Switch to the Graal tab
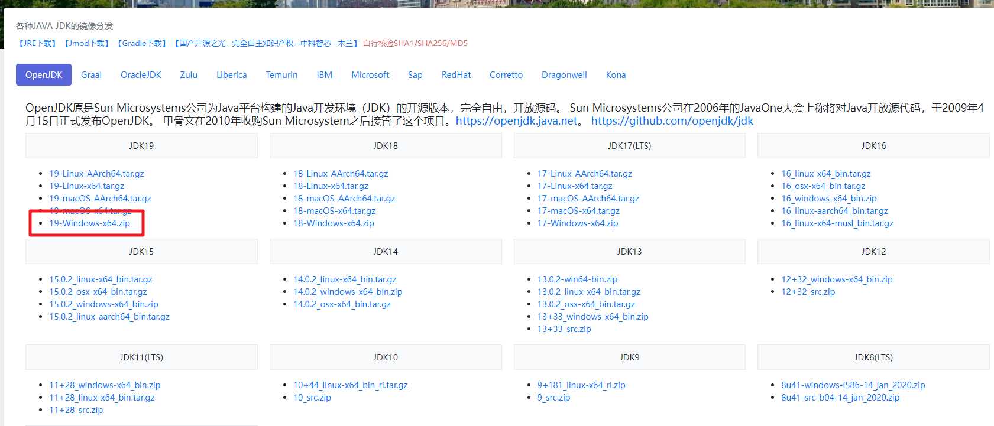This screenshot has height=426, width=994. (91, 75)
